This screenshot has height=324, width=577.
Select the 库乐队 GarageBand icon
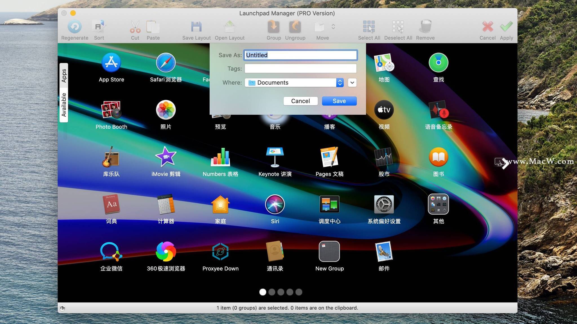click(x=111, y=157)
